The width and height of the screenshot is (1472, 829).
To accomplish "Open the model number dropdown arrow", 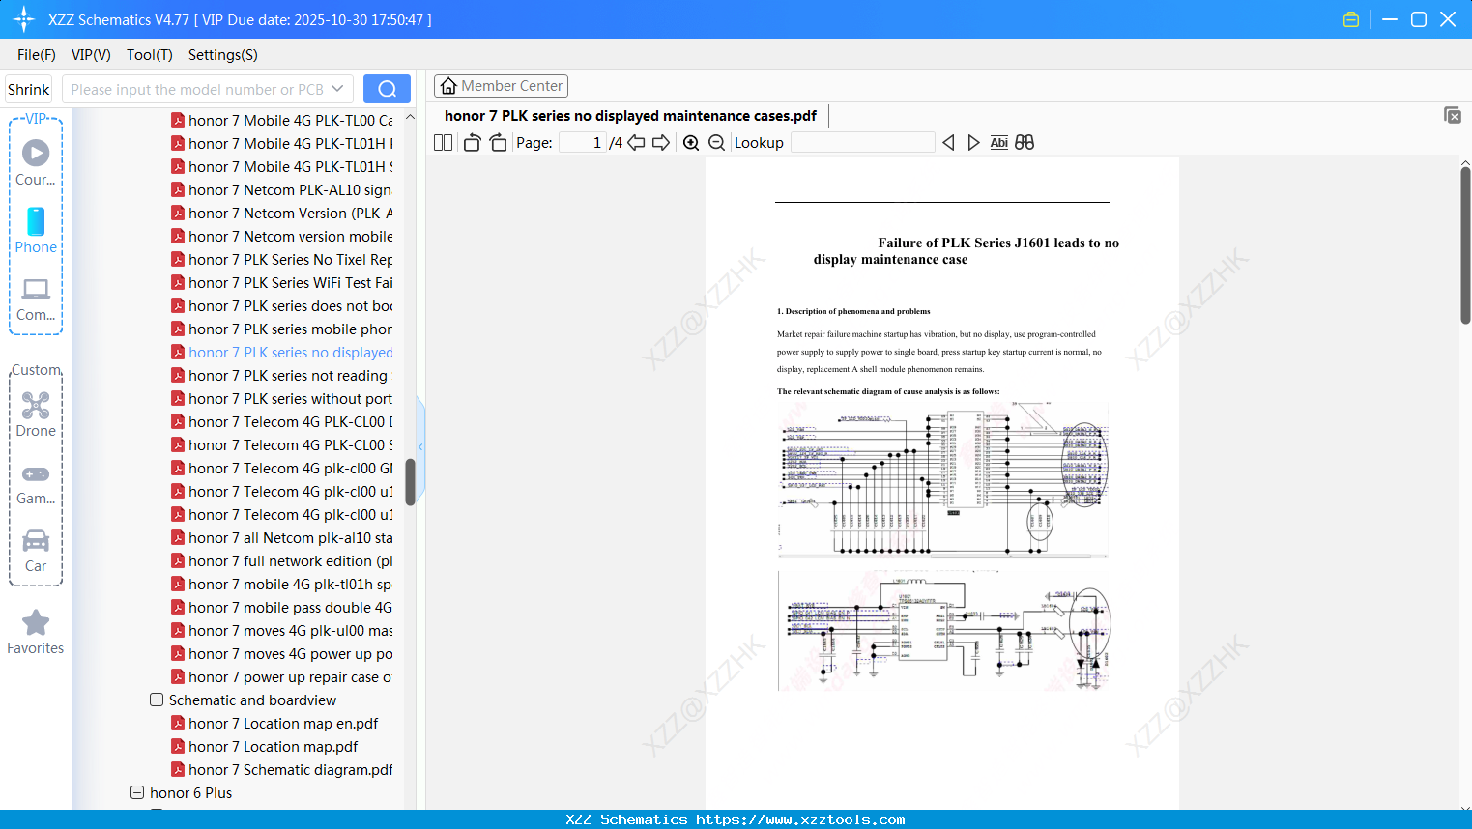I will 337,89.
